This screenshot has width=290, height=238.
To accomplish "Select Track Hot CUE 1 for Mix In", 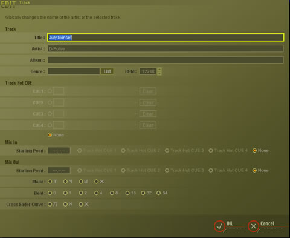I will click(x=80, y=151).
